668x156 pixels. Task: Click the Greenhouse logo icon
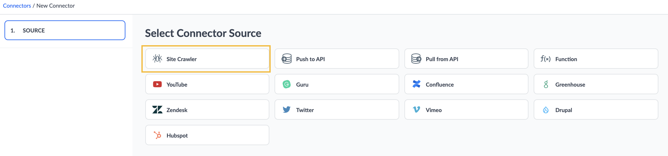point(546,84)
